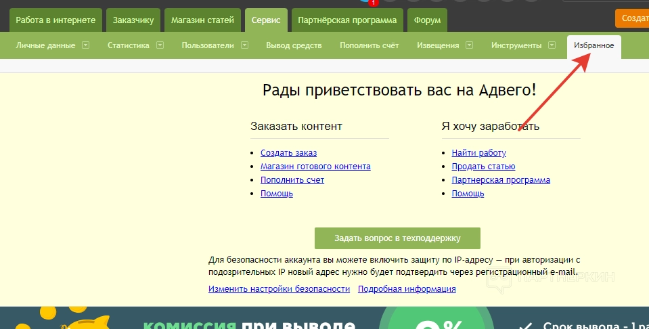
Task: Expand the Извещения dropdown arrow
Action: pyautogui.click(x=470, y=45)
